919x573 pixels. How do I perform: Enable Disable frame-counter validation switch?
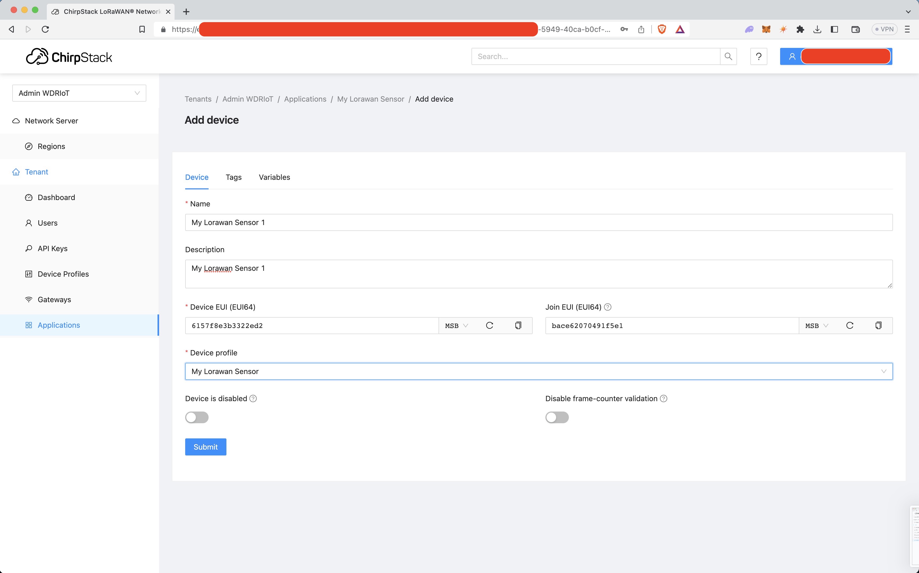point(557,417)
